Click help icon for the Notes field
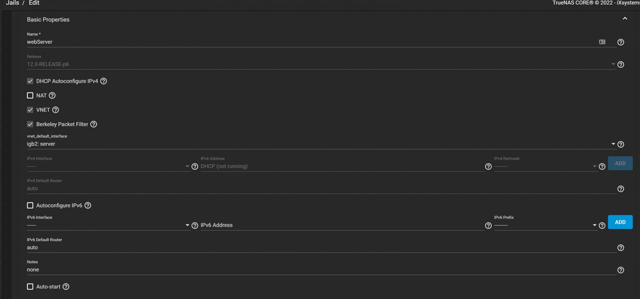Viewport: 640px width, 299px height. point(620,270)
